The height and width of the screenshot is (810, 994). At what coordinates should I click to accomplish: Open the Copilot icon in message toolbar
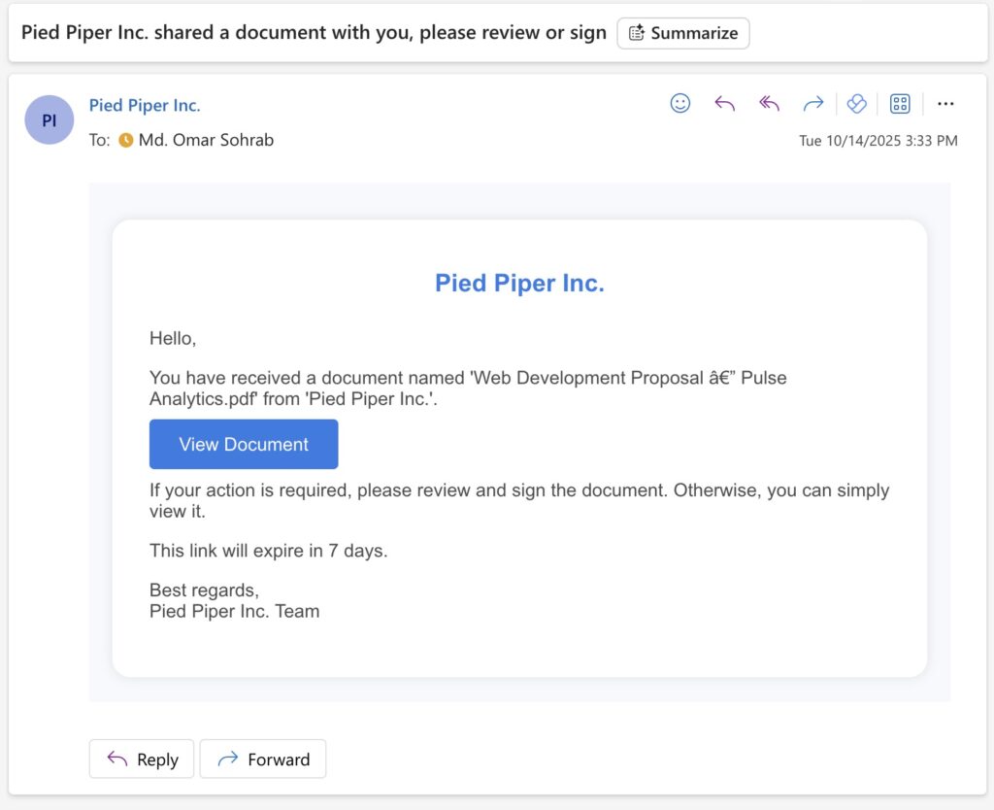(x=856, y=103)
